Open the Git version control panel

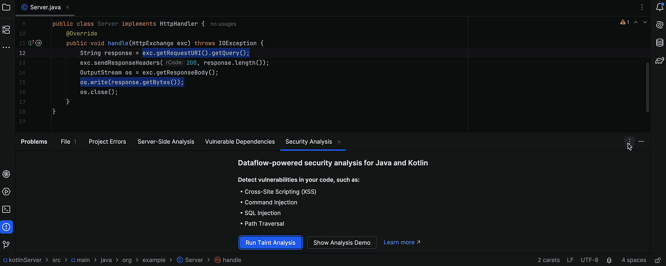coord(6,245)
